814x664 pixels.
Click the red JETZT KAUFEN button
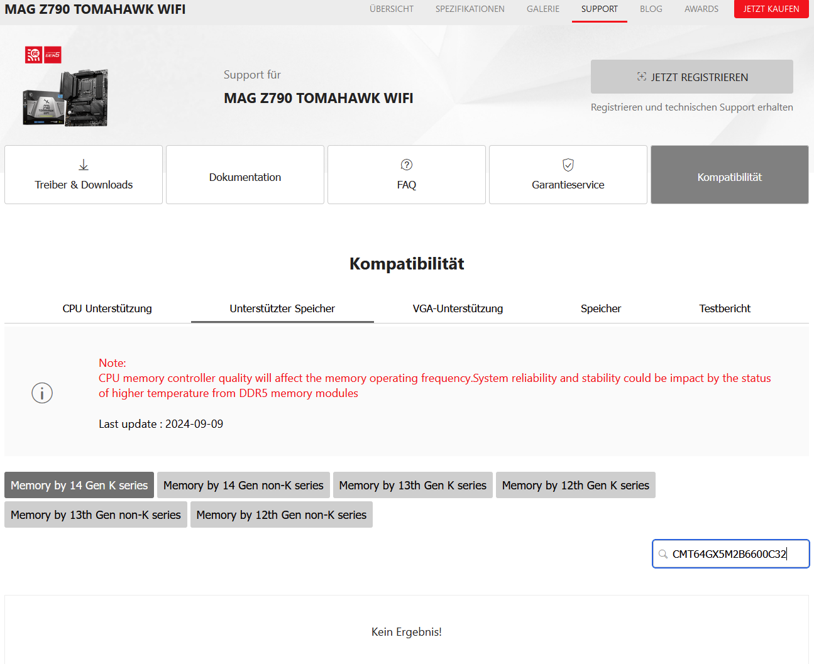[x=771, y=9]
